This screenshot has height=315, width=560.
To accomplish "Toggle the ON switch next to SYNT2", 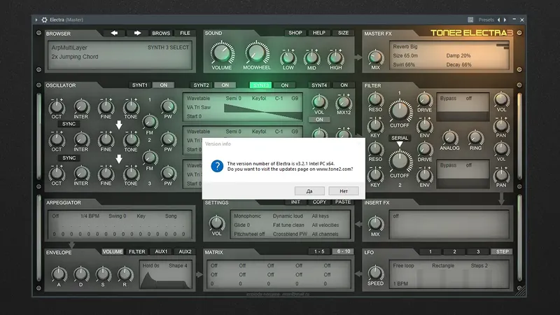I will (x=225, y=85).
